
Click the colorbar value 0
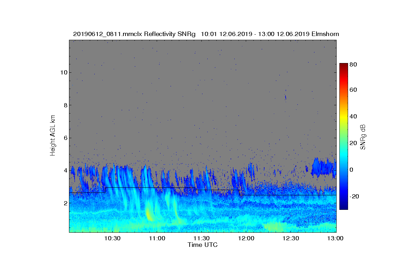tap(352, 170)
